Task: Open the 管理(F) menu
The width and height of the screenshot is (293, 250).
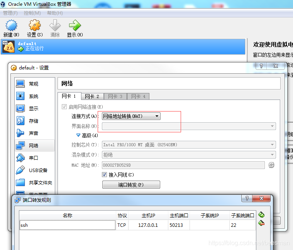Action: click(x=10, y=13)
